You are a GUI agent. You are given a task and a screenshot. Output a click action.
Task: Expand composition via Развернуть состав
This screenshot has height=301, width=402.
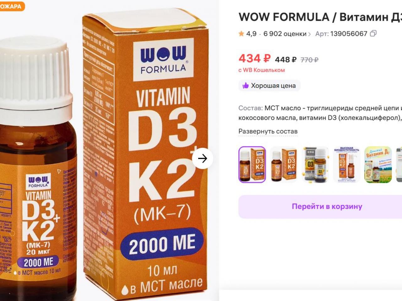click(268, 131)
